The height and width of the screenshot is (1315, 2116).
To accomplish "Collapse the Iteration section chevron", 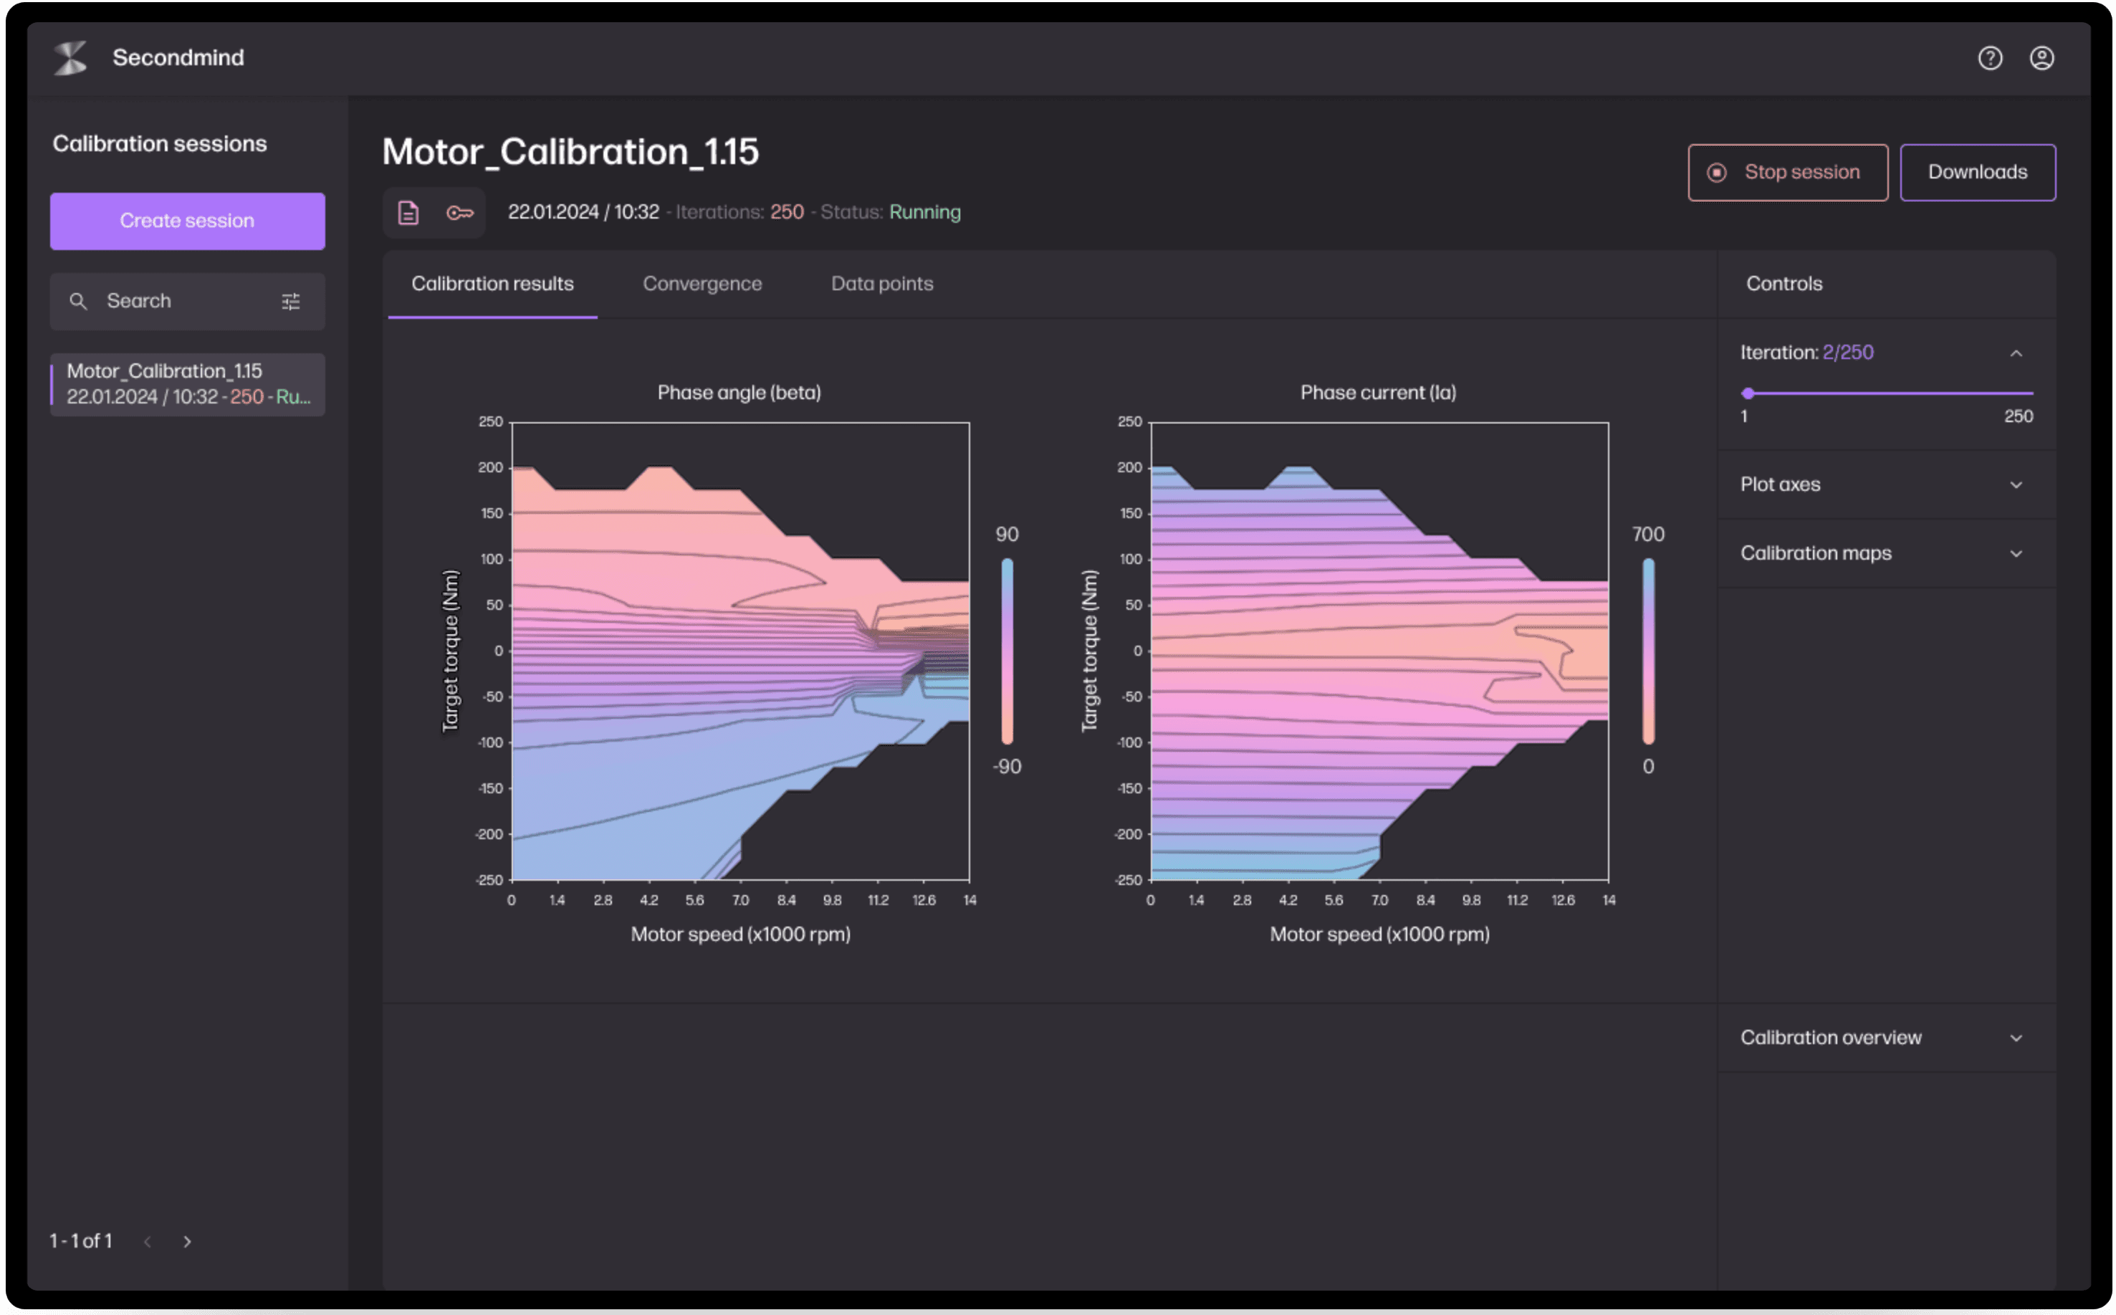I will (x=2016, y=353).
